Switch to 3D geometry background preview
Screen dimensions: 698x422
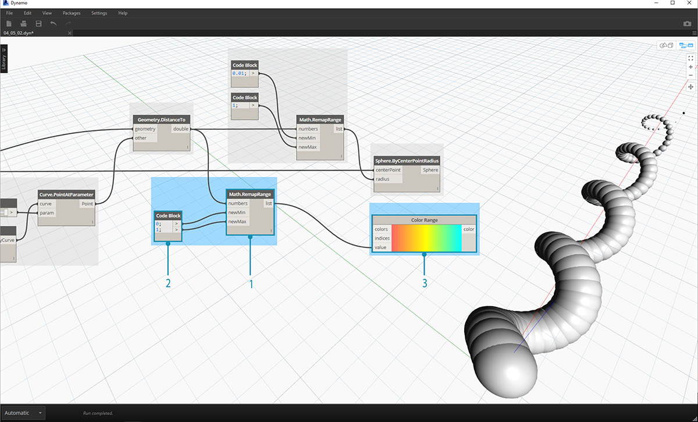[665, 45]
